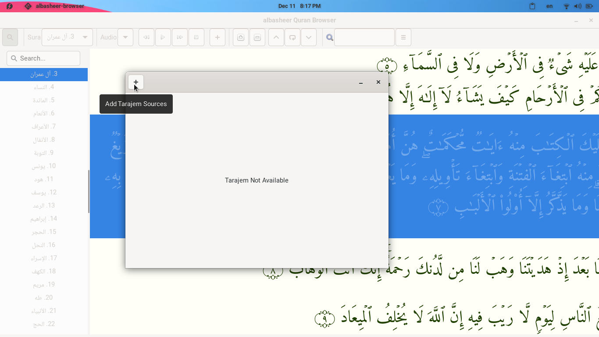Open the Activities icon at top-left corner

[x=9, y=6]
